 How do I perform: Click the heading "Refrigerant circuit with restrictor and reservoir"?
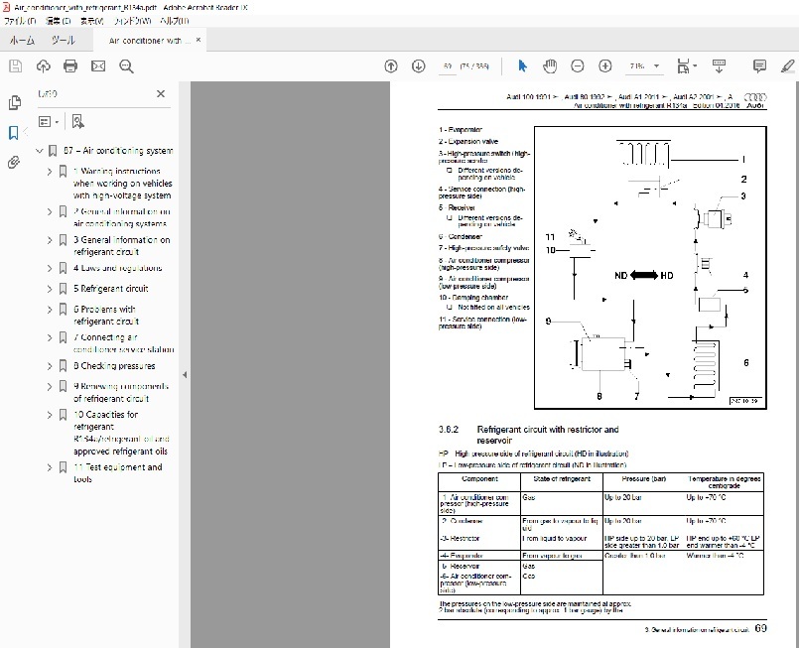click(548, 435)
